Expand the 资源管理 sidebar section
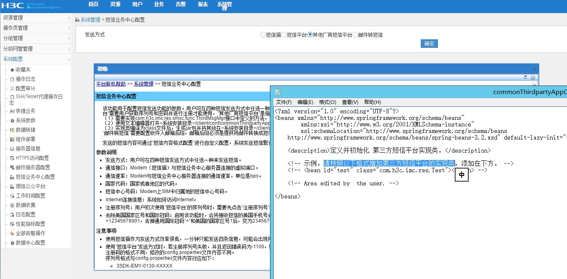This screenshot has width=567, height=279. pos(36,18)
